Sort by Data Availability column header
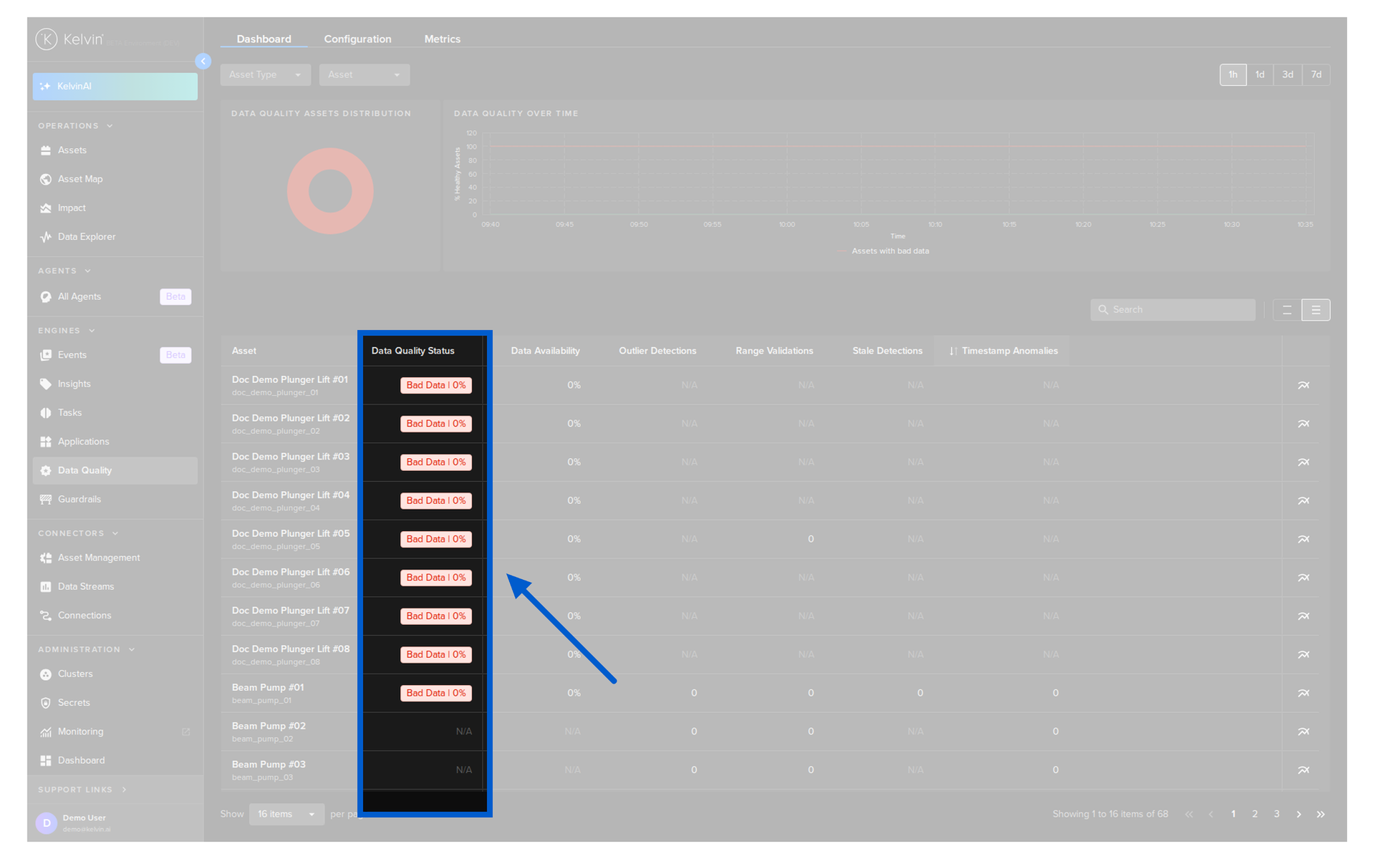This screenshot has width=1375, height=859. click(545, 351)
